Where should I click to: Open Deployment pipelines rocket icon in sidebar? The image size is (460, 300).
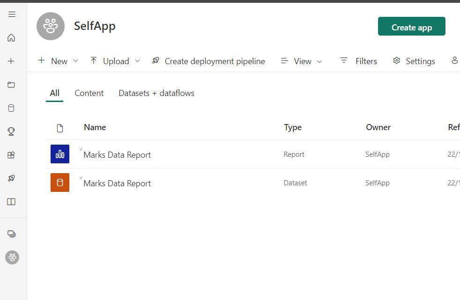pos(12,178)
